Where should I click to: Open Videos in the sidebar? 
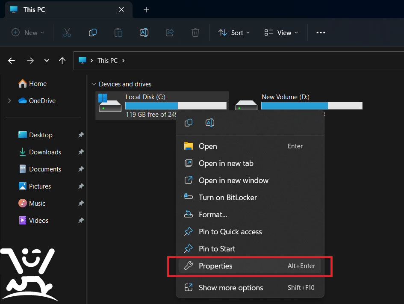(x=33, y=221)
